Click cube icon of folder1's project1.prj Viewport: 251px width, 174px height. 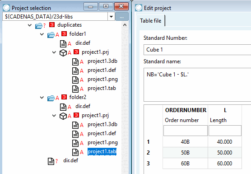[63, 53]
